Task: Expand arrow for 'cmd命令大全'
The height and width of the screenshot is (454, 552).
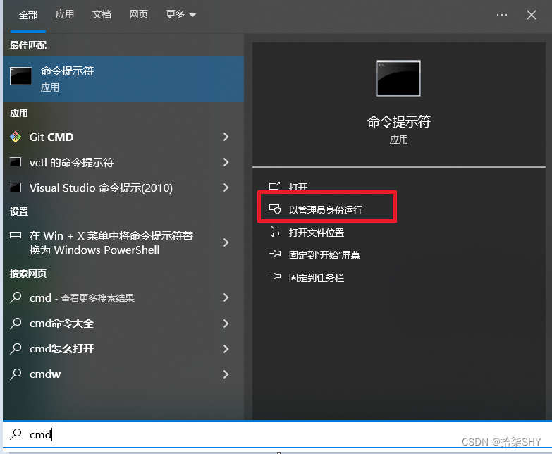Action: 226,323
